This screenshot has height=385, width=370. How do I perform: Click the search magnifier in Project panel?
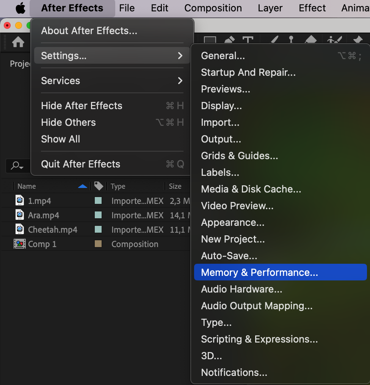pyautogui.click(x=17, y=166)
